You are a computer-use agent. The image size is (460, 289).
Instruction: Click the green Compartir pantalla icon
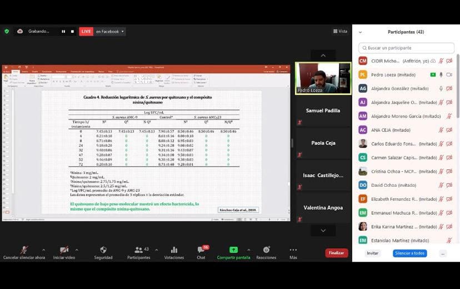click(233, 250)
